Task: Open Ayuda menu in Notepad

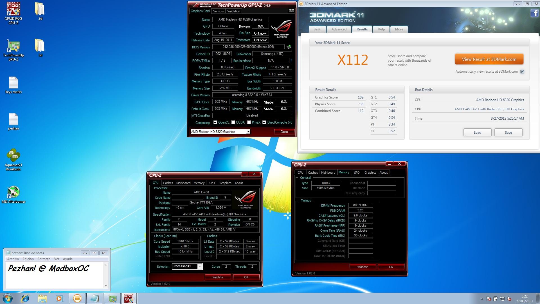Action: tap(68, 259)
